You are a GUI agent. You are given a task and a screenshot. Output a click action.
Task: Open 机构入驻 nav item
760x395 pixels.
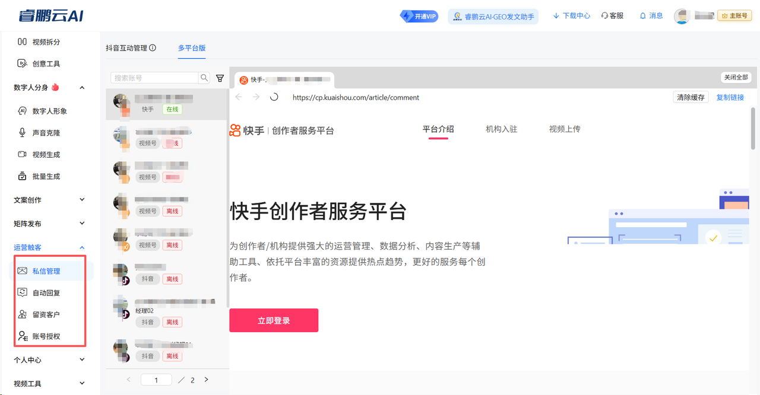tap(501, 129)
